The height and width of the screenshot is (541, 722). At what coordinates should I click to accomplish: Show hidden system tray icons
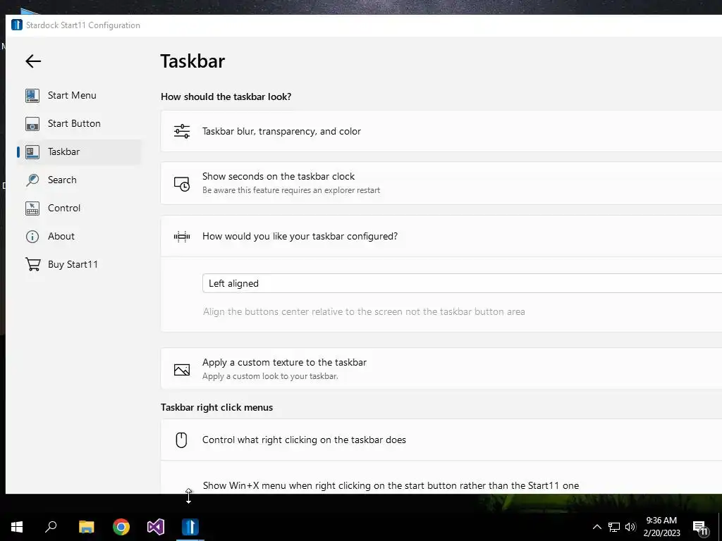(x=596, y=527)
